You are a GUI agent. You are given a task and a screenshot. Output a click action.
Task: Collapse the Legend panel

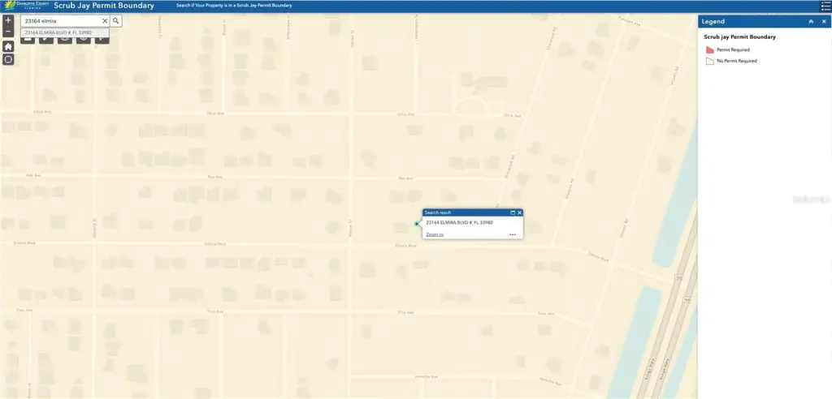[810, 22]
